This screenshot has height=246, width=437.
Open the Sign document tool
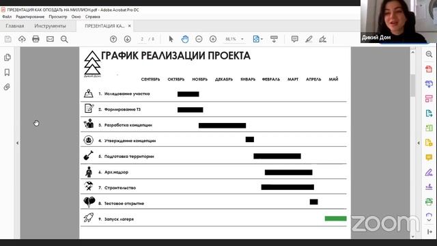[x=323, y=39]
